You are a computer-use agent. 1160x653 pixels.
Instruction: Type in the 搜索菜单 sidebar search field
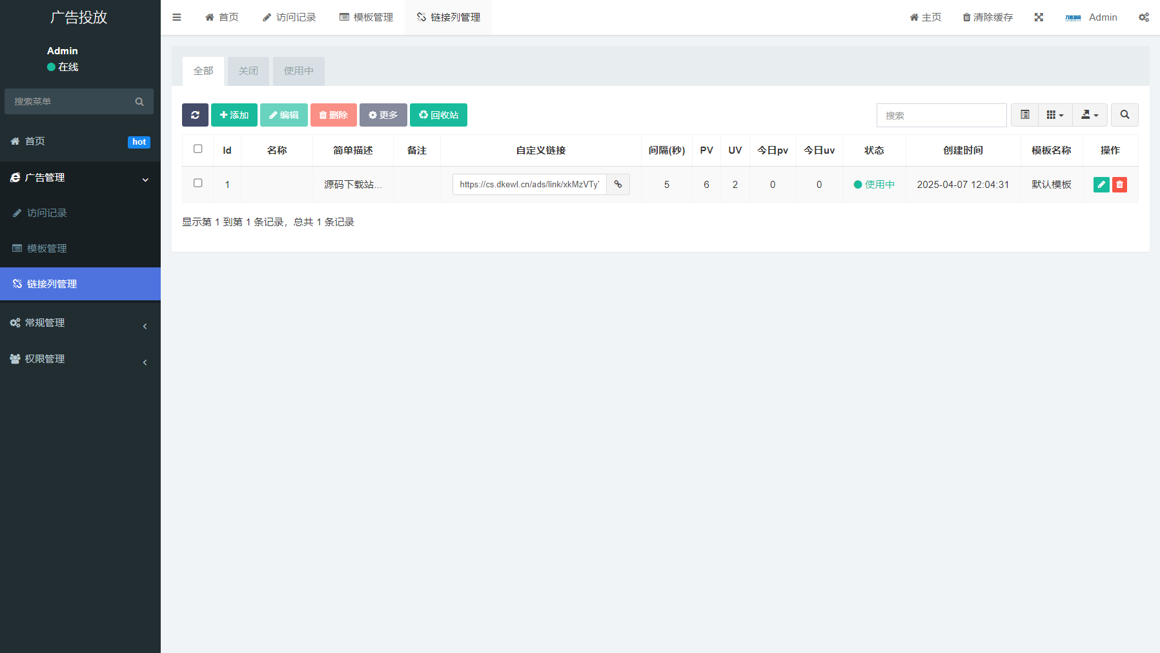tap(71, 101)
